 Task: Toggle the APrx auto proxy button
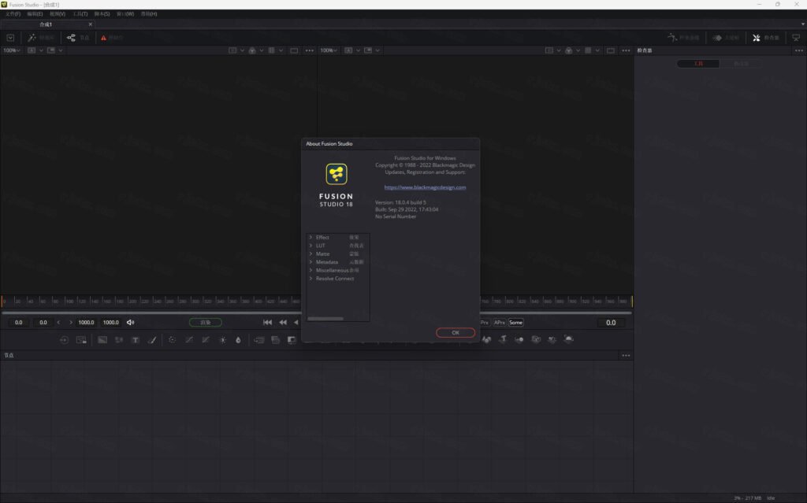[x=499, y=323]
